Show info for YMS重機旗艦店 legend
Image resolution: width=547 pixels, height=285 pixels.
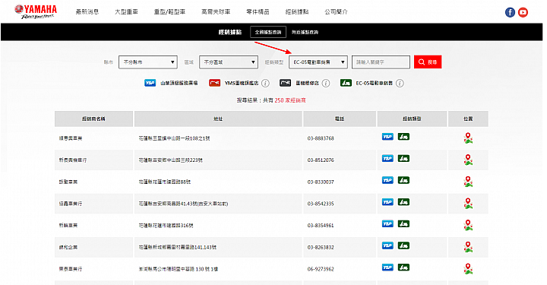click(x=265, y=83)
